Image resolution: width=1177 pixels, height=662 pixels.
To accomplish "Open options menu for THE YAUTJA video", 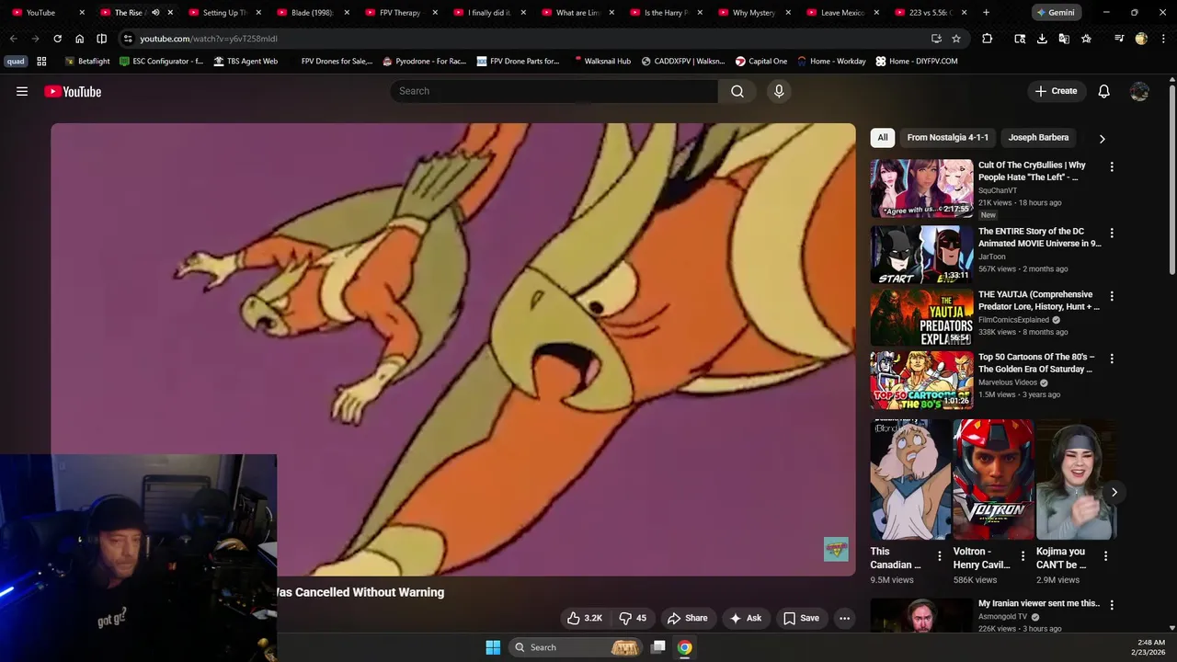I will (1112, 296).
